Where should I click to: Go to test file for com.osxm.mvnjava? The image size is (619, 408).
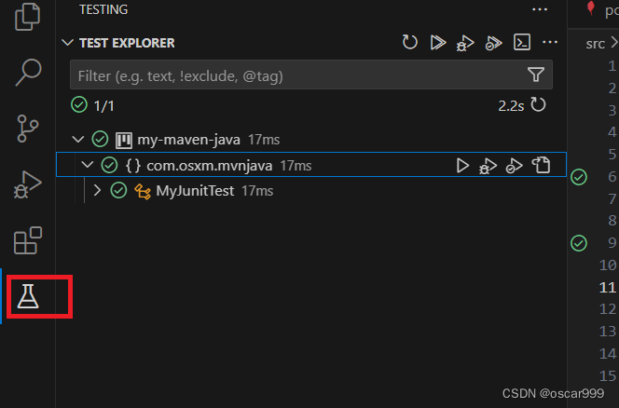(542, 165)
